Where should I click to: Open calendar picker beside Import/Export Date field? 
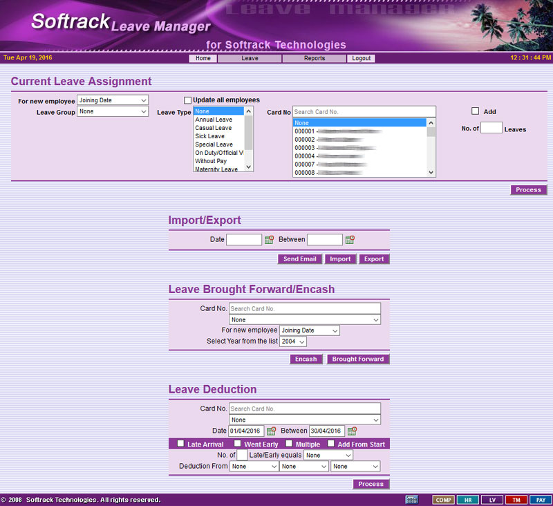(270, 240)
